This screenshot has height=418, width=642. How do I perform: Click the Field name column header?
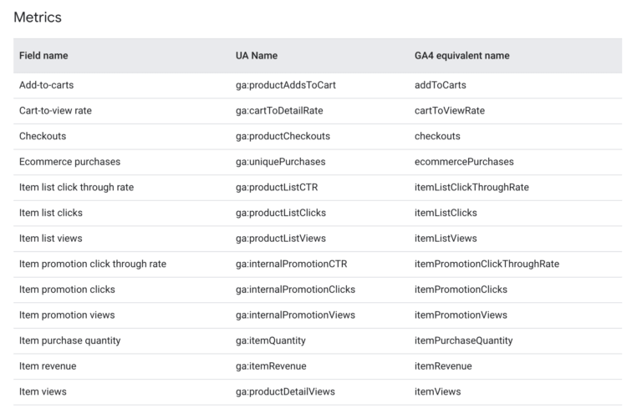point(43,56)
